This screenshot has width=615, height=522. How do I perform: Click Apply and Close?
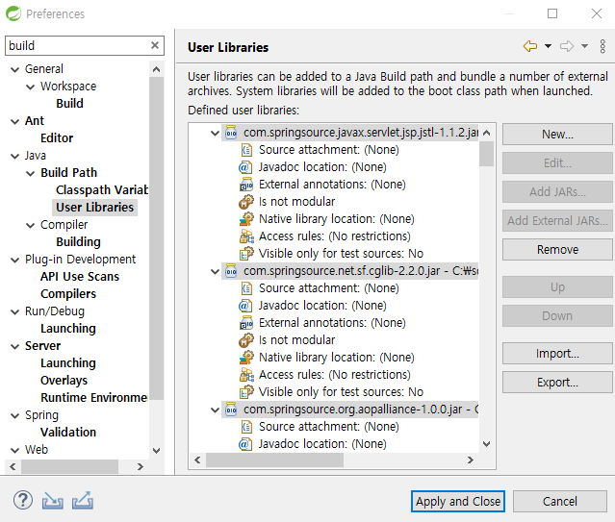click(x=458, y=501)
